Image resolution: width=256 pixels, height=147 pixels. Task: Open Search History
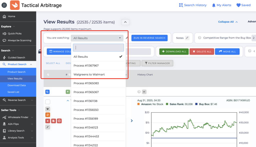click(x=193, y=5)
